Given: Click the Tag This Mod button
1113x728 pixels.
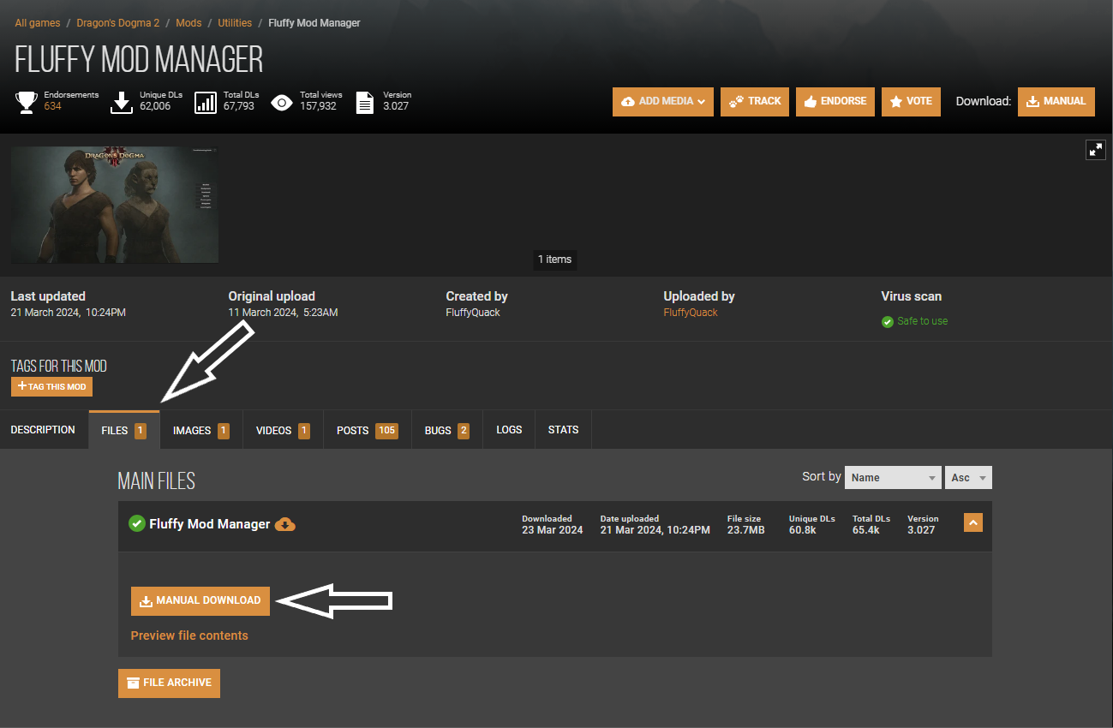Looking at the screenshot, I should [x=51, y=387].
